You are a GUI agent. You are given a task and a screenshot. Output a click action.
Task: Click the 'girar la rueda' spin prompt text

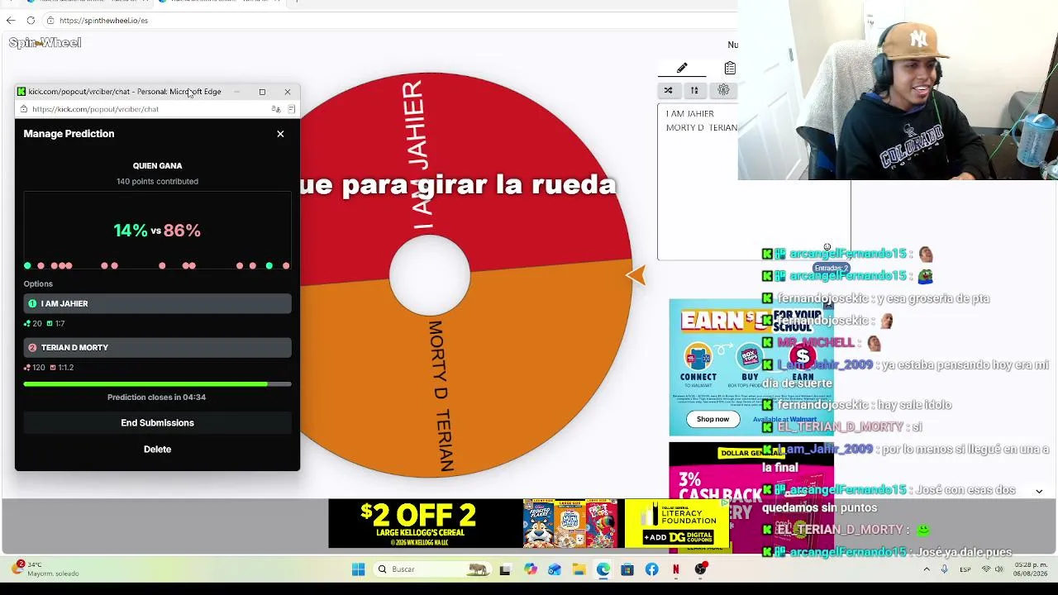tap(516, 184)
